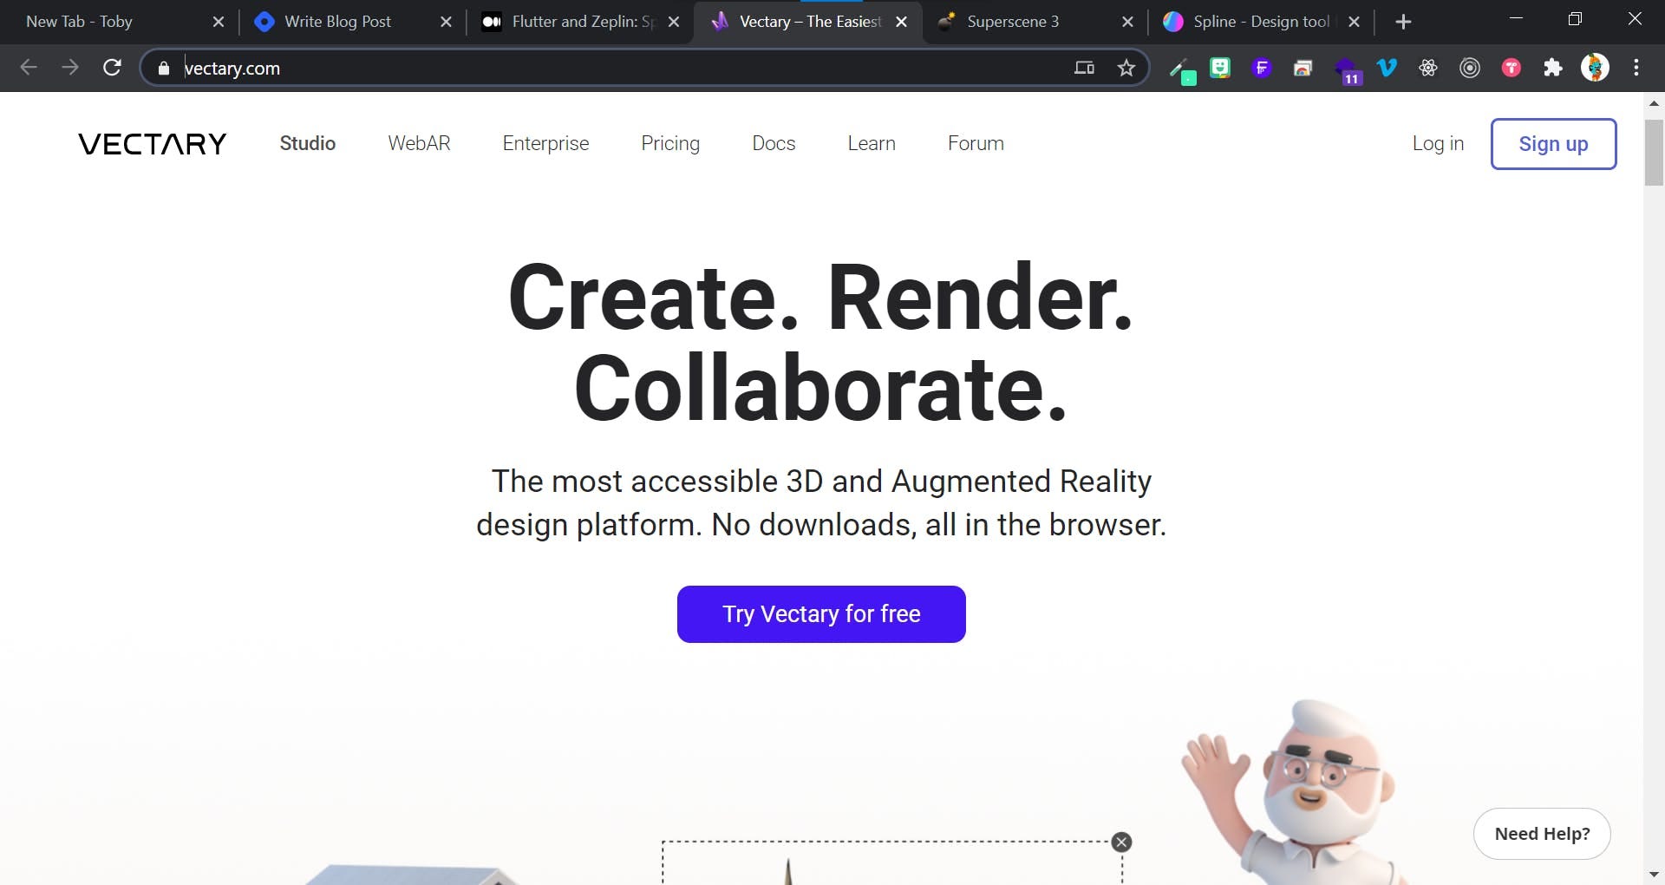
Task: Restore down the Chrome window
Action: pyautogui.click(x=1575, y=19)
